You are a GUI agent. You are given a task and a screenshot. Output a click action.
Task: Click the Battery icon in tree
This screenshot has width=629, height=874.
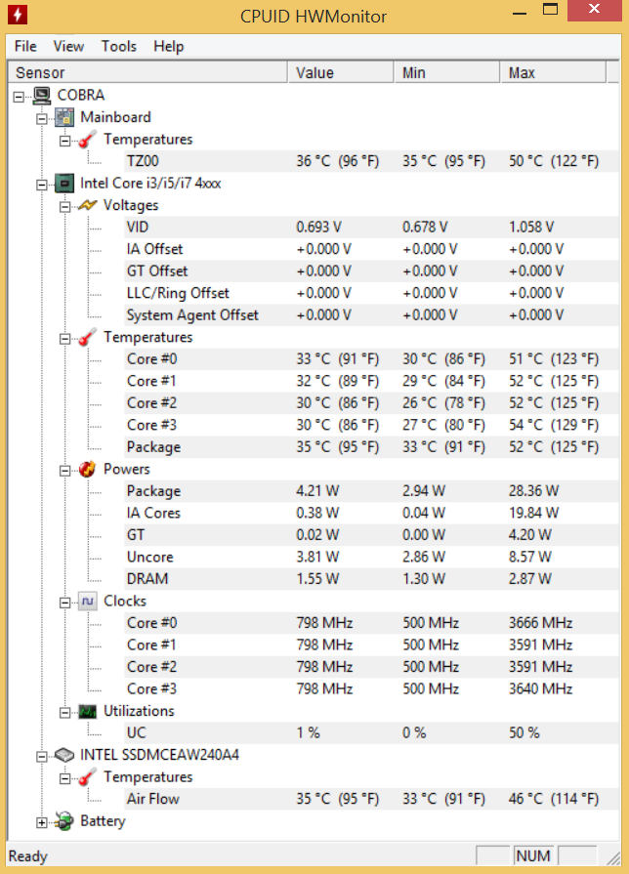[64, 821]
